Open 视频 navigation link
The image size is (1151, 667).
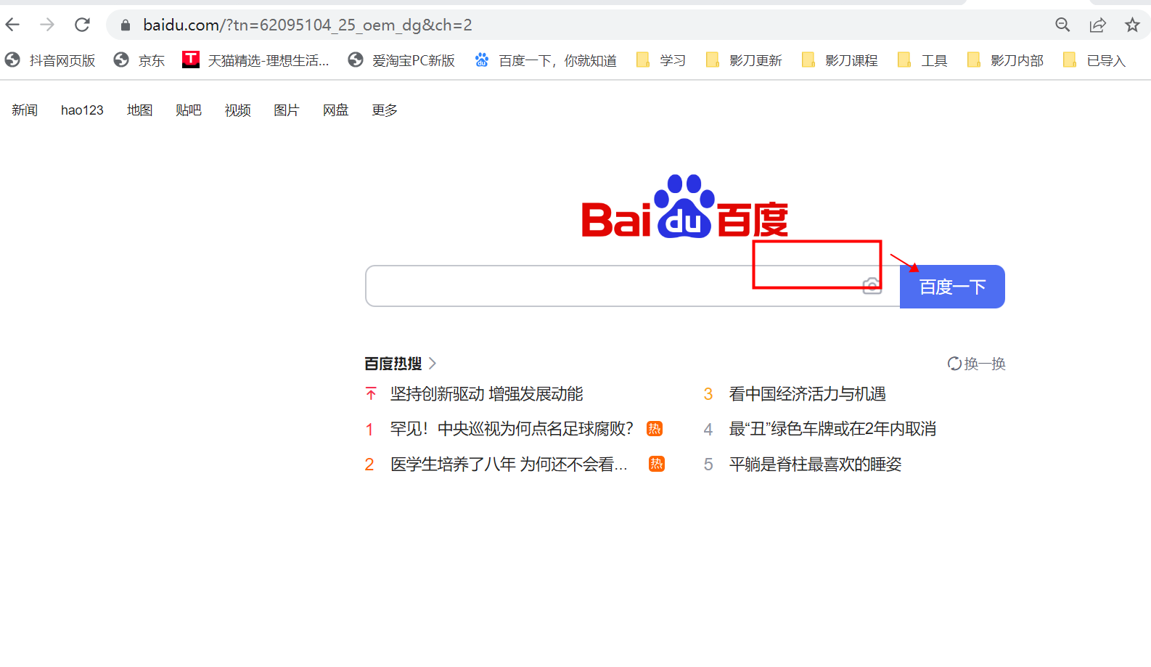238,110
